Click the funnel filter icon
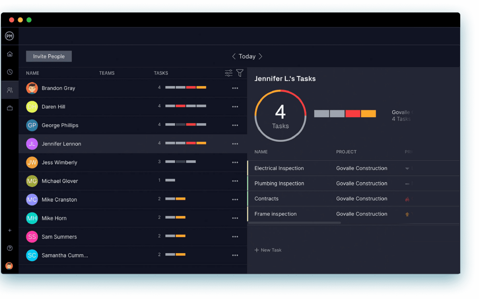479x299 pixels. point(240,73)
